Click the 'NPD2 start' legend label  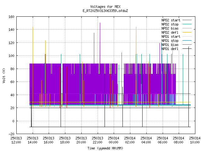(x=171, y=20)
